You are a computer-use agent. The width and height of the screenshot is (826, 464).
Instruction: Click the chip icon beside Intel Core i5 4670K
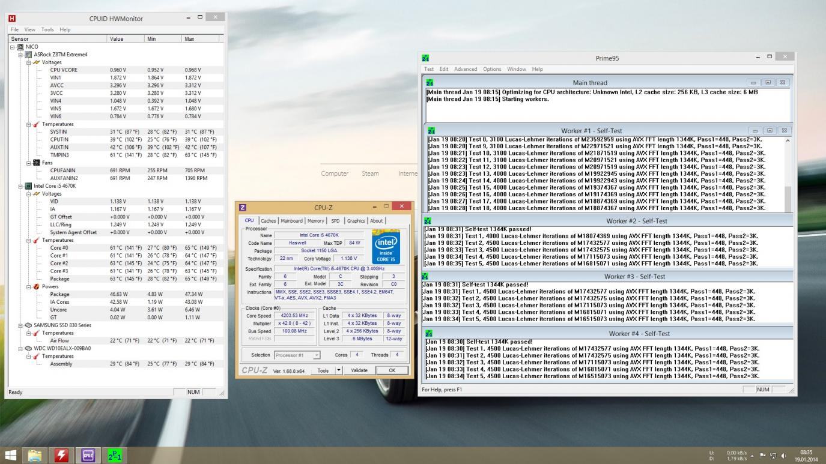(x=29, y=186)
